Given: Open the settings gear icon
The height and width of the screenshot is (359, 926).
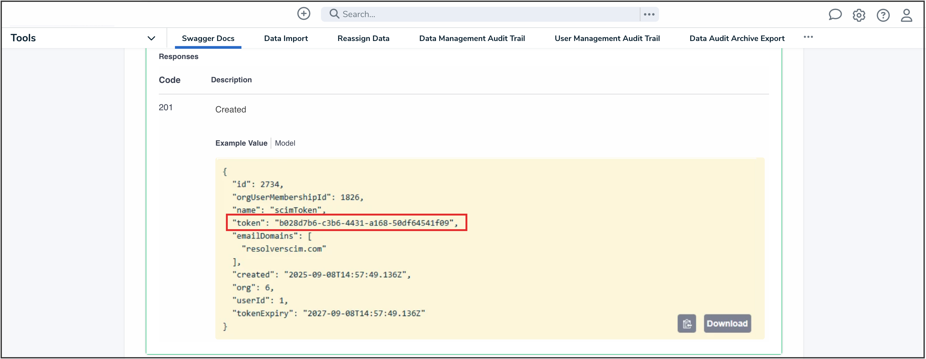Looking at the screenshot, I should tap(859, 15).
